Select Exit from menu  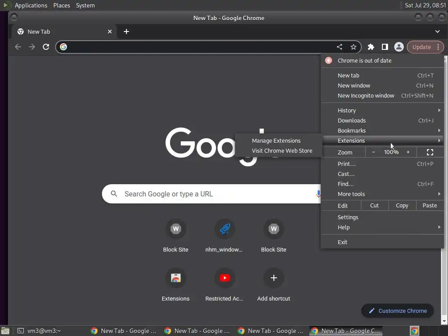[x=382, y=242]
